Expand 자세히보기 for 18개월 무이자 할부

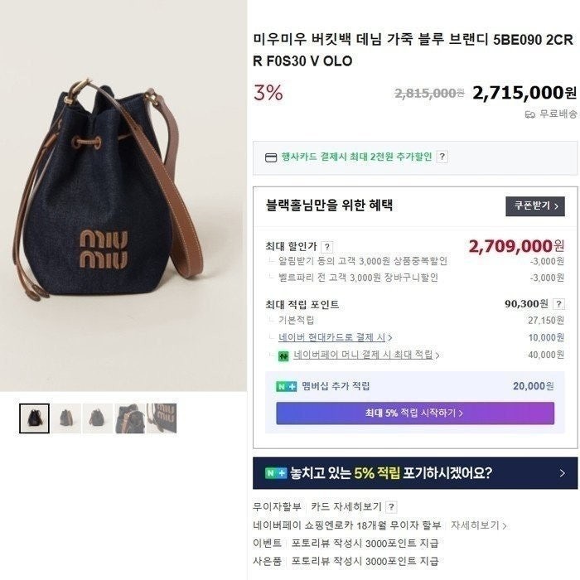pyautogui.click(x=481, y=525)
